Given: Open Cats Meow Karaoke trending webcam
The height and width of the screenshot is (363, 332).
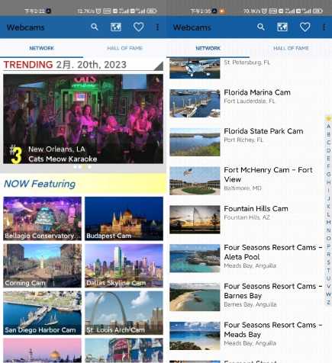Looking at the screenshot, I should click(83, 119).
